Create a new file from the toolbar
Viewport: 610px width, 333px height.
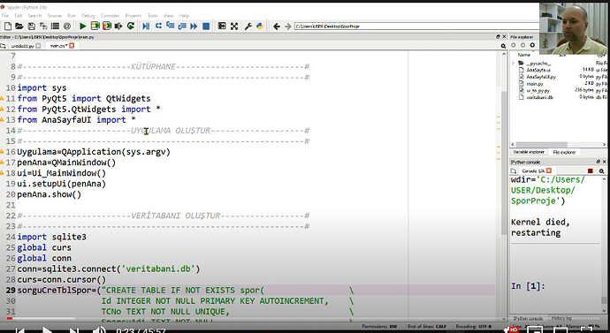pos(8,26)
